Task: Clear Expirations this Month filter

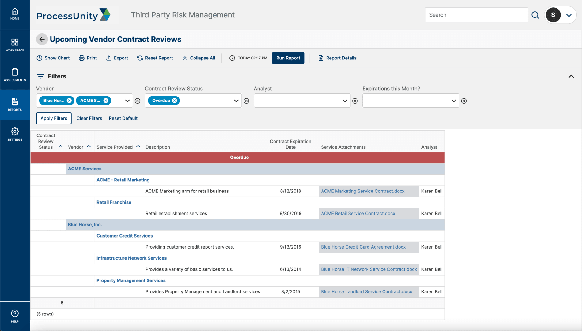Action: click(464, 101)
